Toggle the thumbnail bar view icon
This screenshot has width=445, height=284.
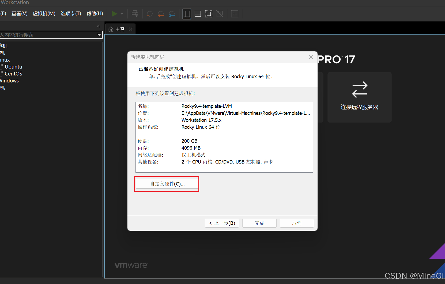pyautogui.click(x=198, y=14)
